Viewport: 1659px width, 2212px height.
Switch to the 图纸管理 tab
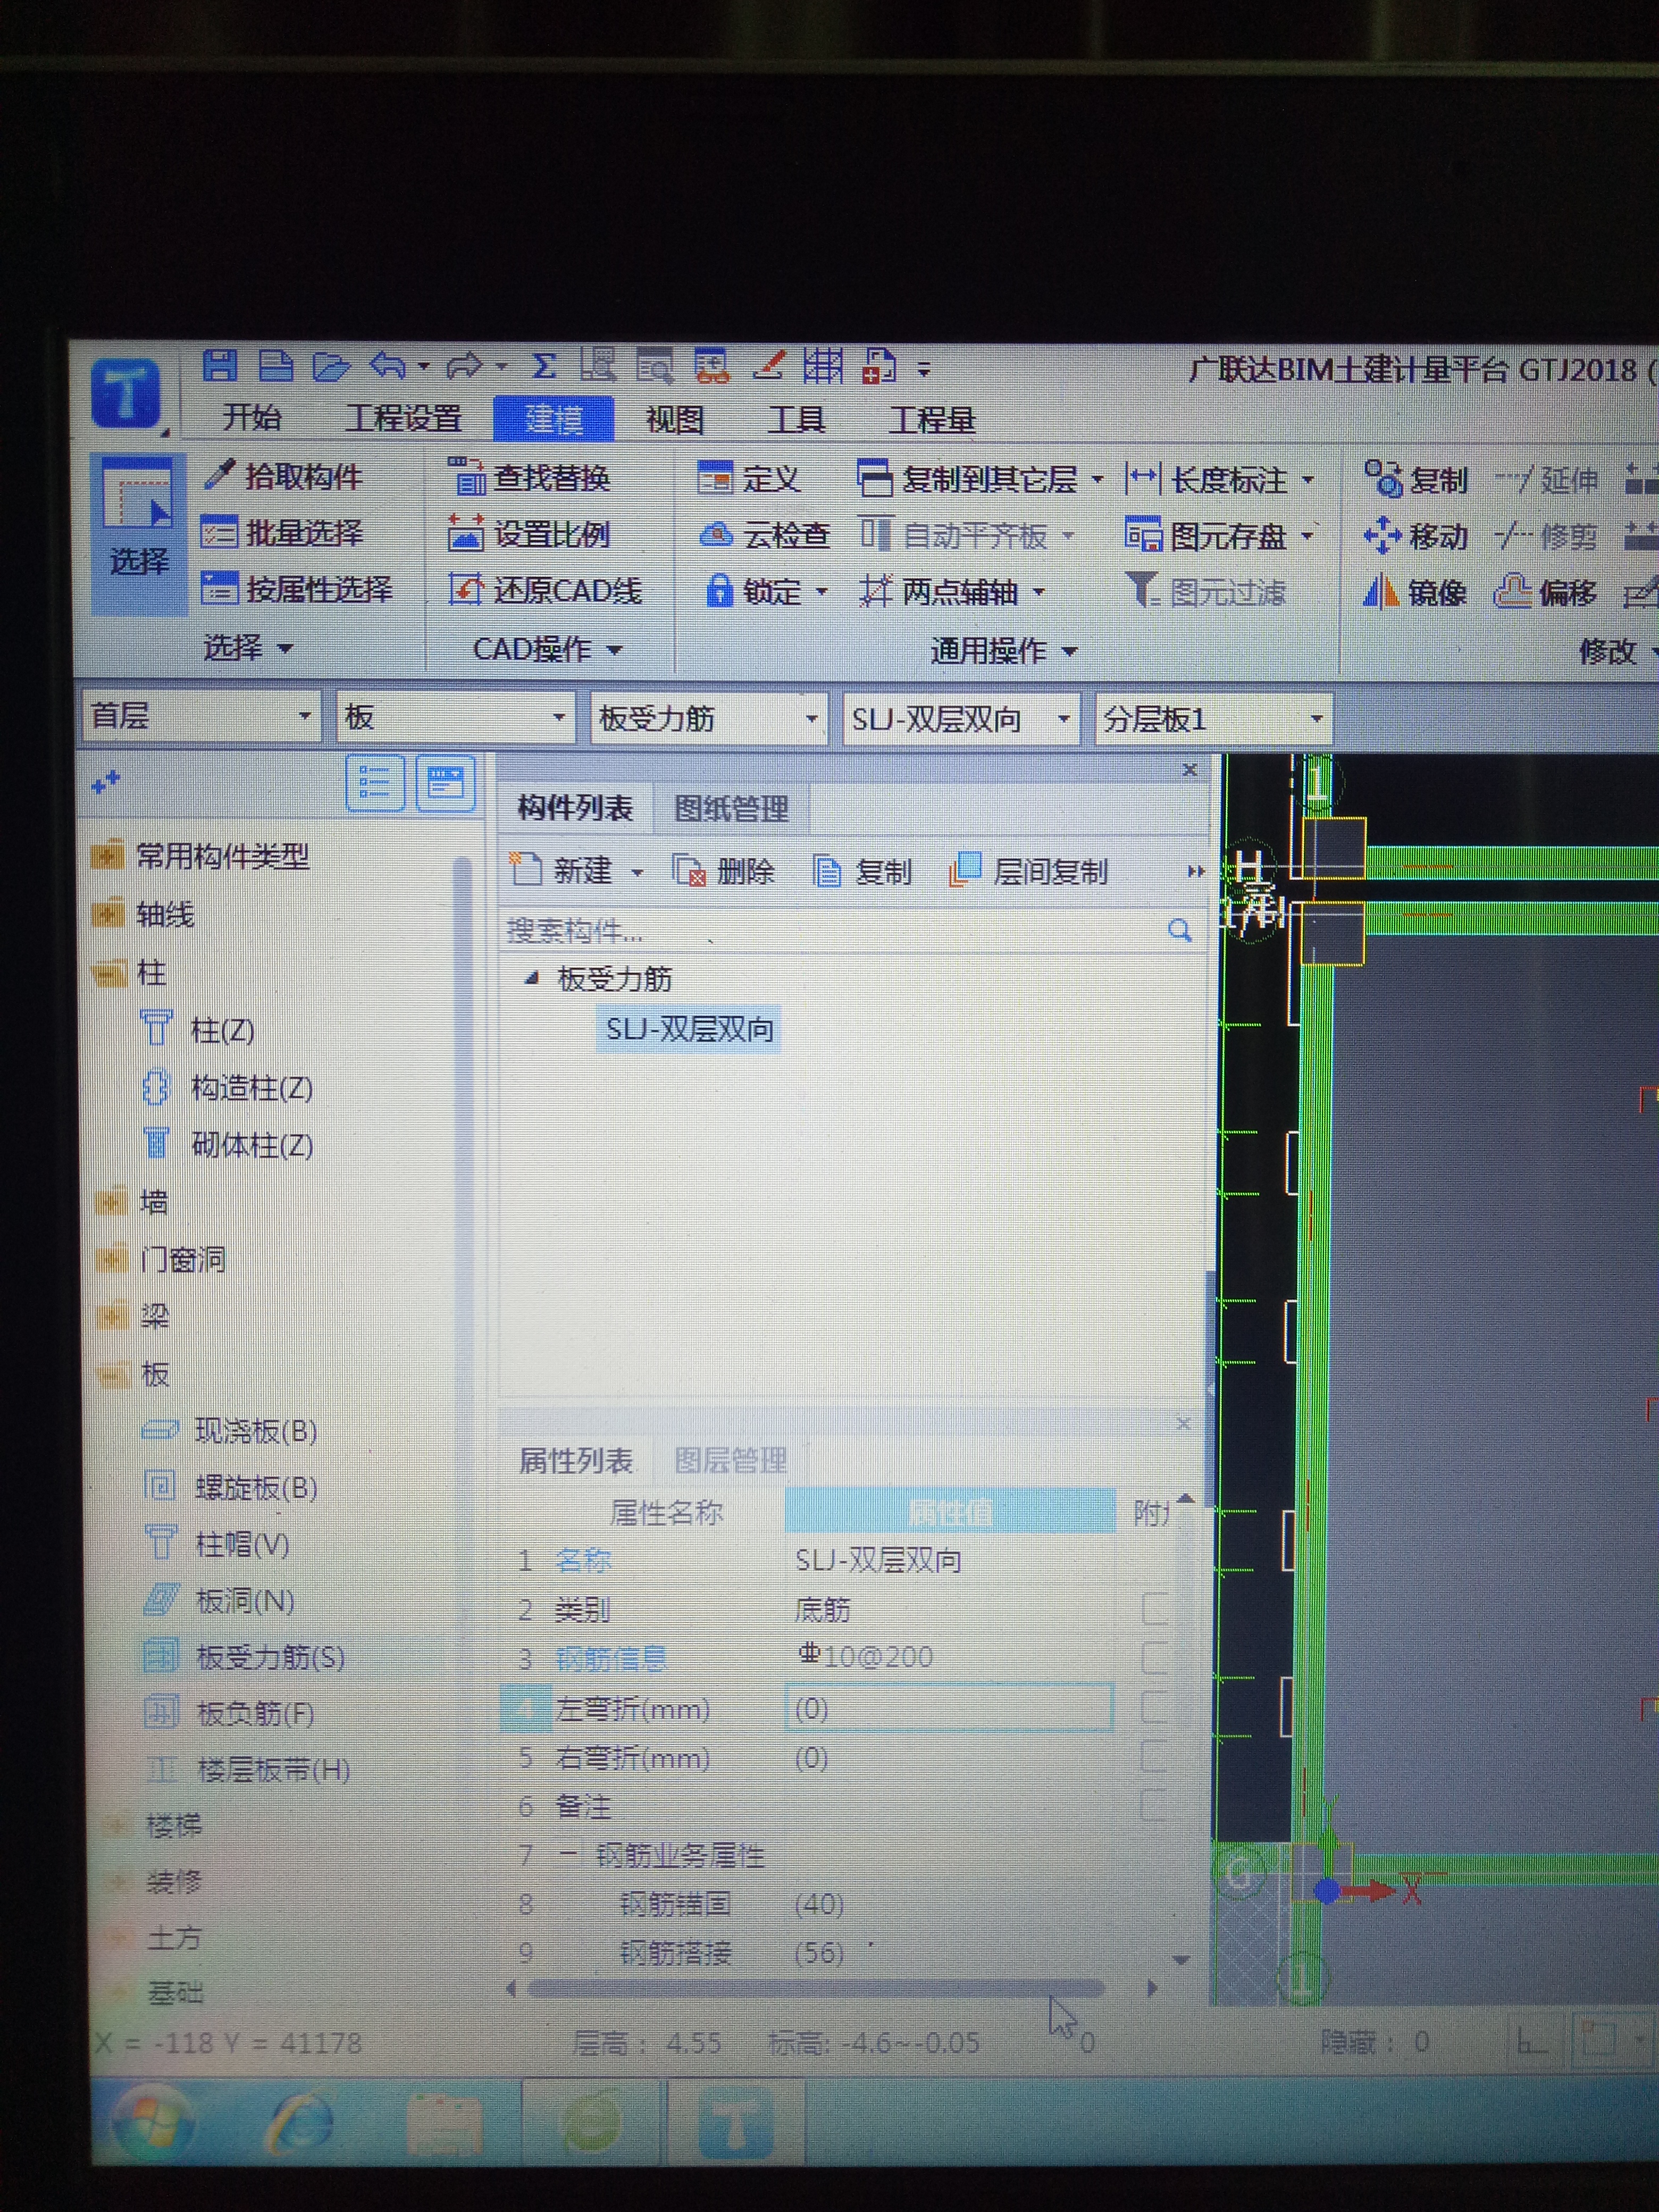point(731,809)
